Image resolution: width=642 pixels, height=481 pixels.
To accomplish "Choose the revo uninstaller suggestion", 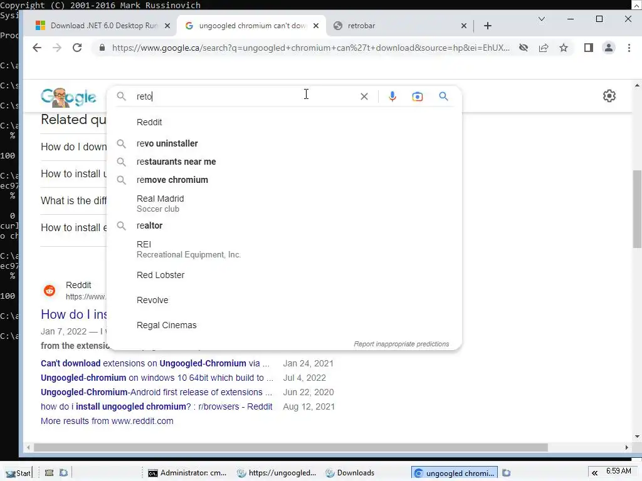I will point(285,143).
